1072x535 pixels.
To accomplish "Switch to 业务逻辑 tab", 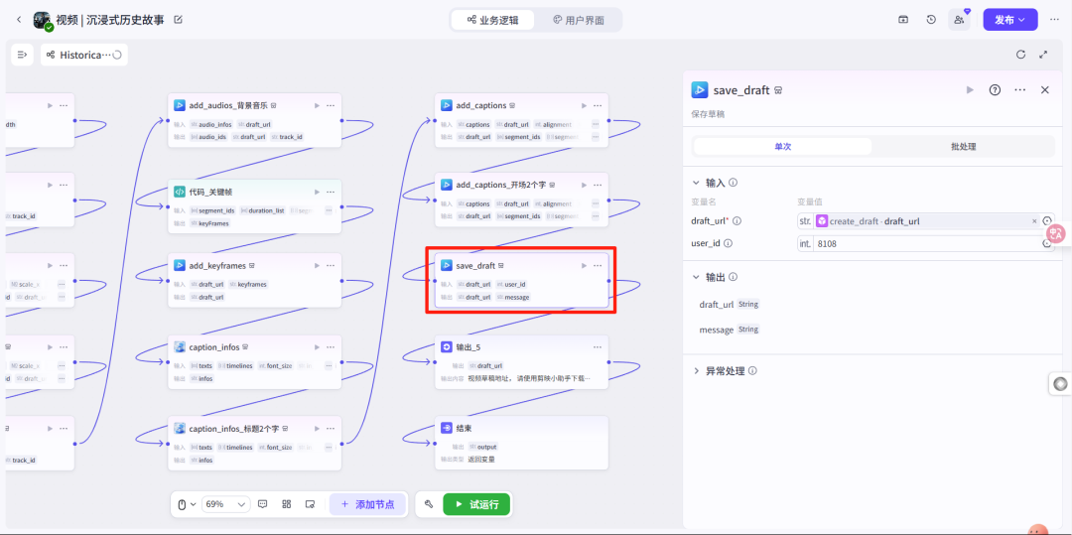I will (493, 20).
